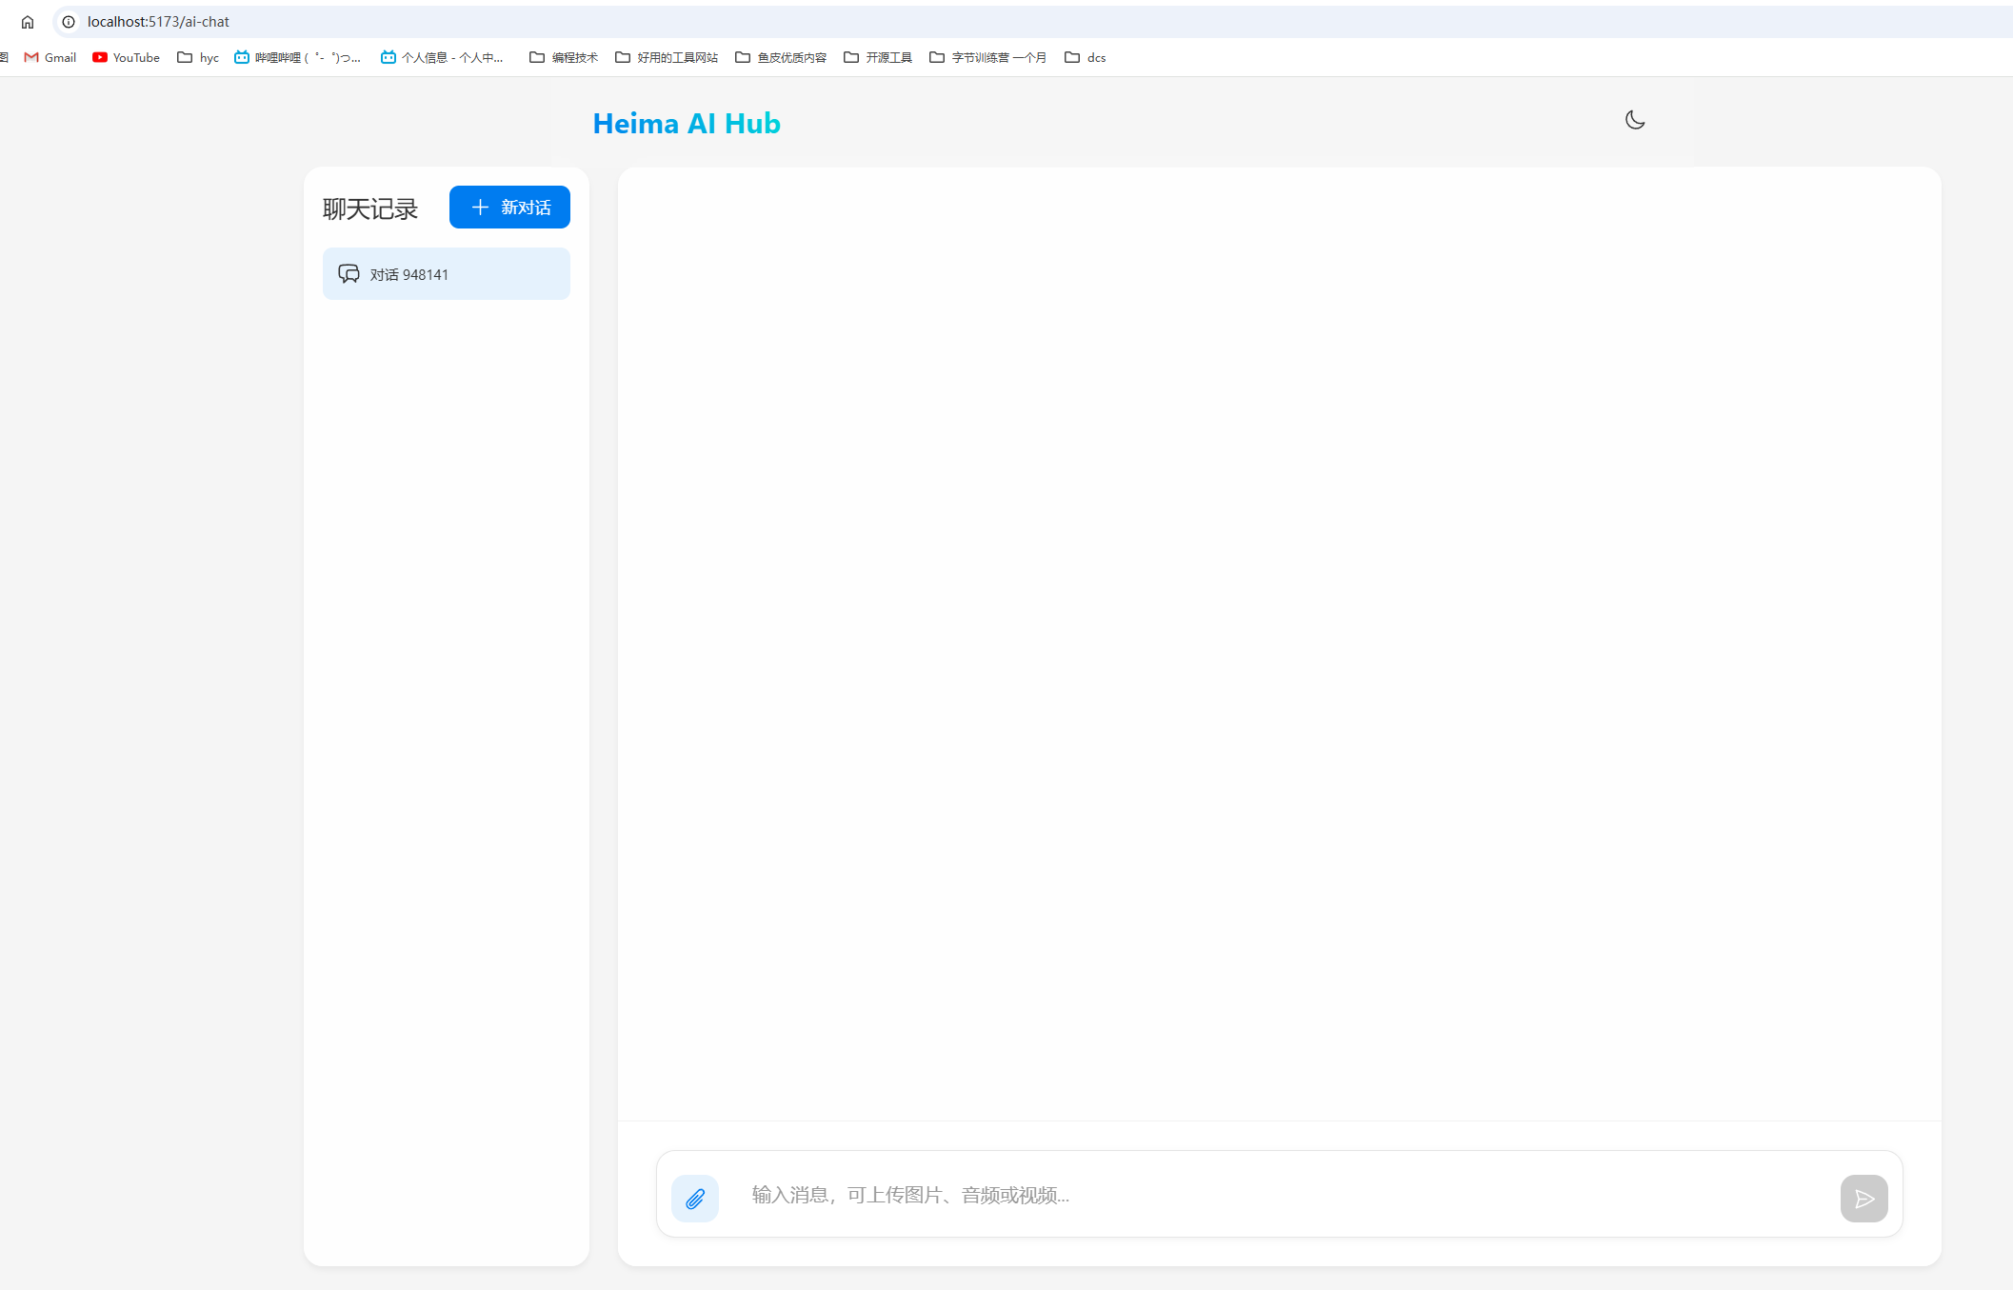This screenshot has height=1290, width=2013.
Task: Expand the 编程技术 bookmark folder
Action: (564, 58)
